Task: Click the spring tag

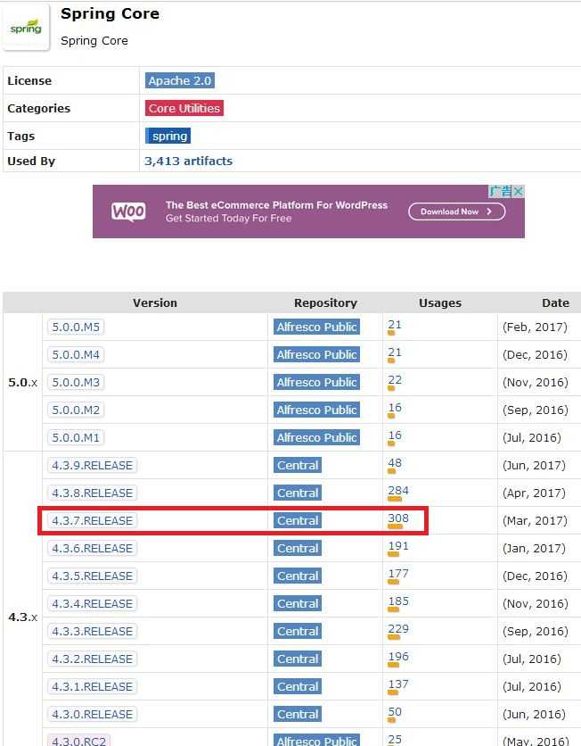Action: 168,136
